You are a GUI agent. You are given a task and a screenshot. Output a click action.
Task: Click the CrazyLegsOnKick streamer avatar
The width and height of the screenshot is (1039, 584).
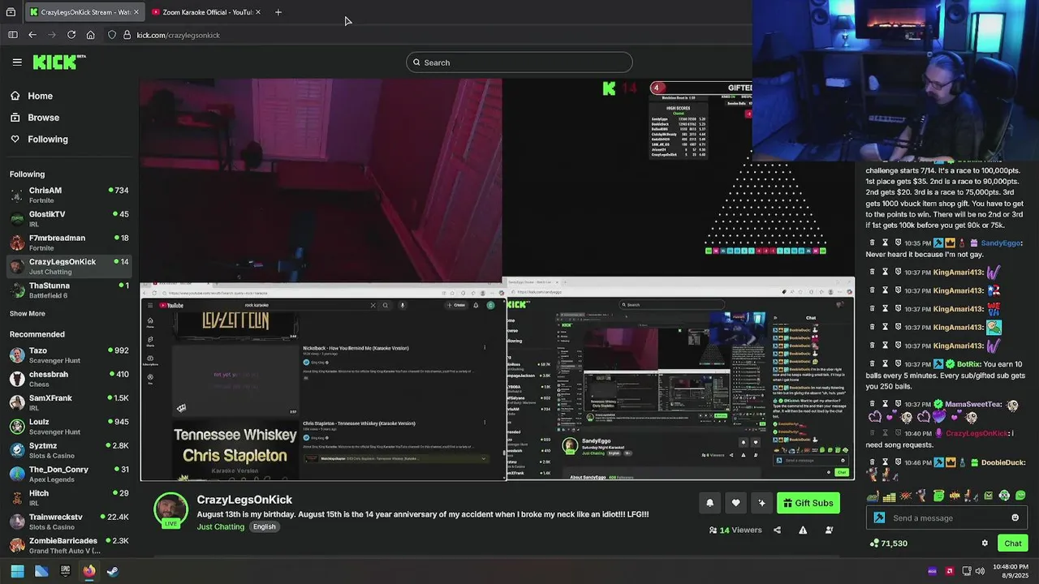click(170, 510)
